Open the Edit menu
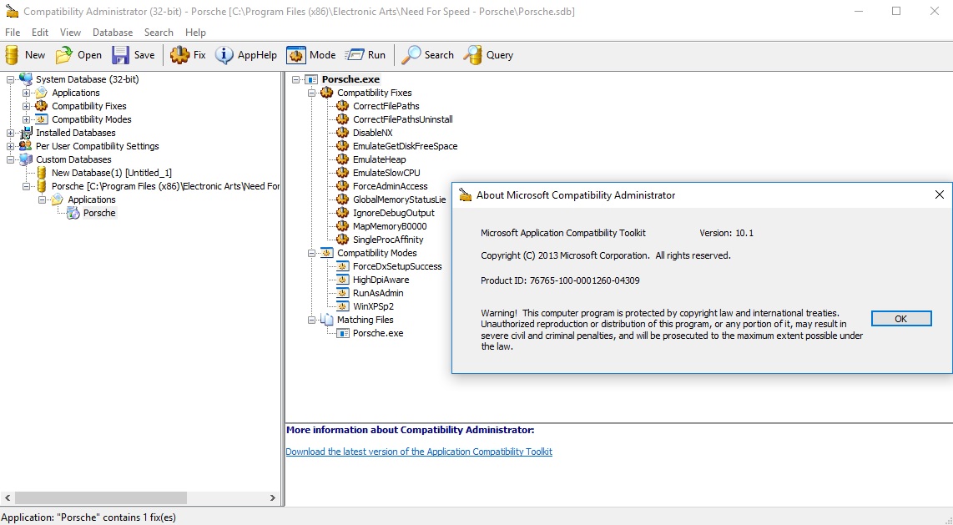This screenshot has height=525, width=953. 40,33
